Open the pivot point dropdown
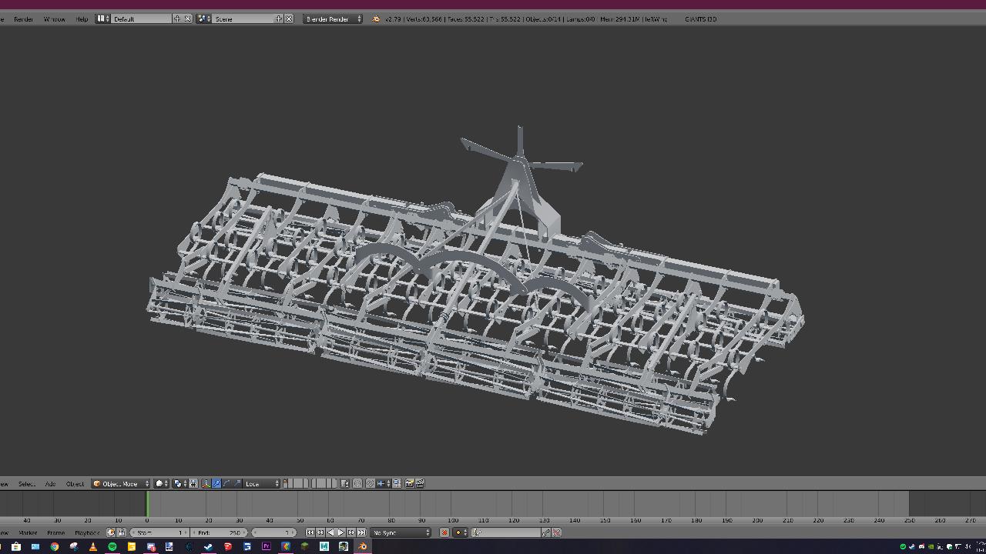The image size is (986, 554). [x=180, y=483]
